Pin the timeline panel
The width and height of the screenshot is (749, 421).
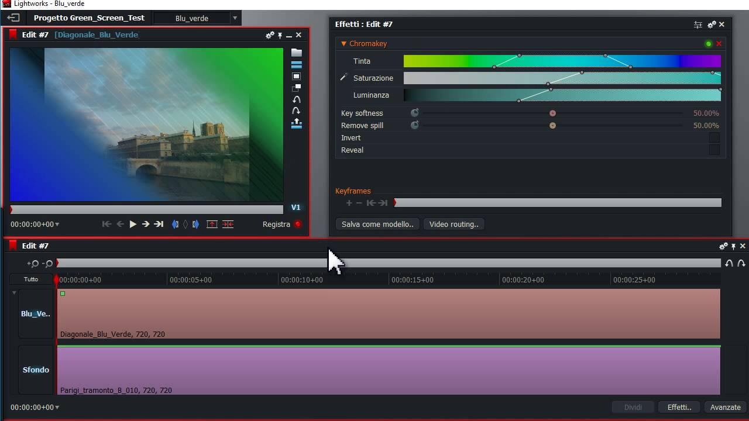(x=733, y=246)
